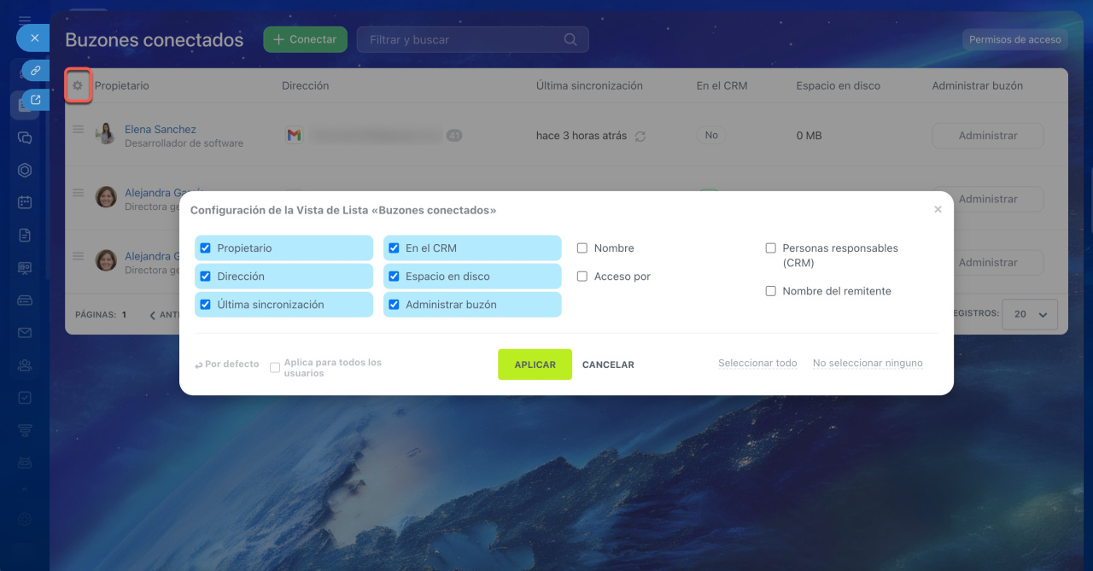Open the calendar icon in left sidebar
The height and width of the screenshot is (571, 1093).
point(25,202)
